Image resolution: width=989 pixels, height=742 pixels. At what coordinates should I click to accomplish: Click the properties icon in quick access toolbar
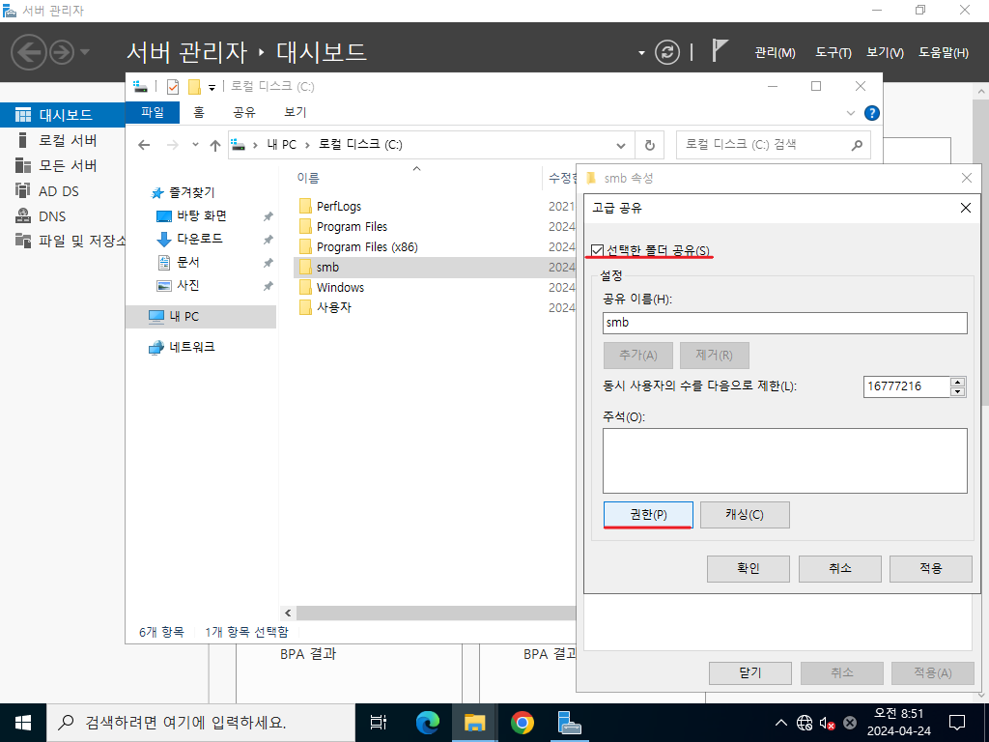coord(173,86)
